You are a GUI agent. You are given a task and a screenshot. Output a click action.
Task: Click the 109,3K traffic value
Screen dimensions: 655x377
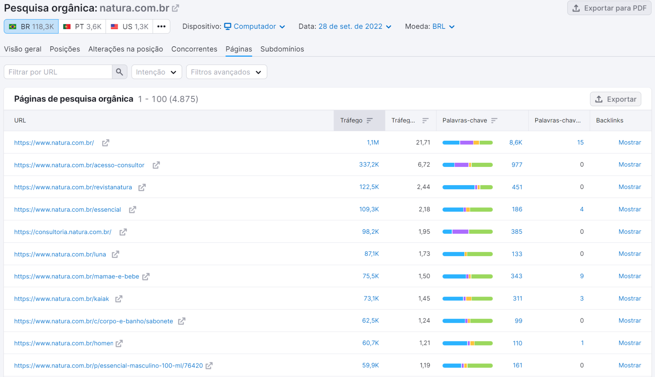(369, 209)
